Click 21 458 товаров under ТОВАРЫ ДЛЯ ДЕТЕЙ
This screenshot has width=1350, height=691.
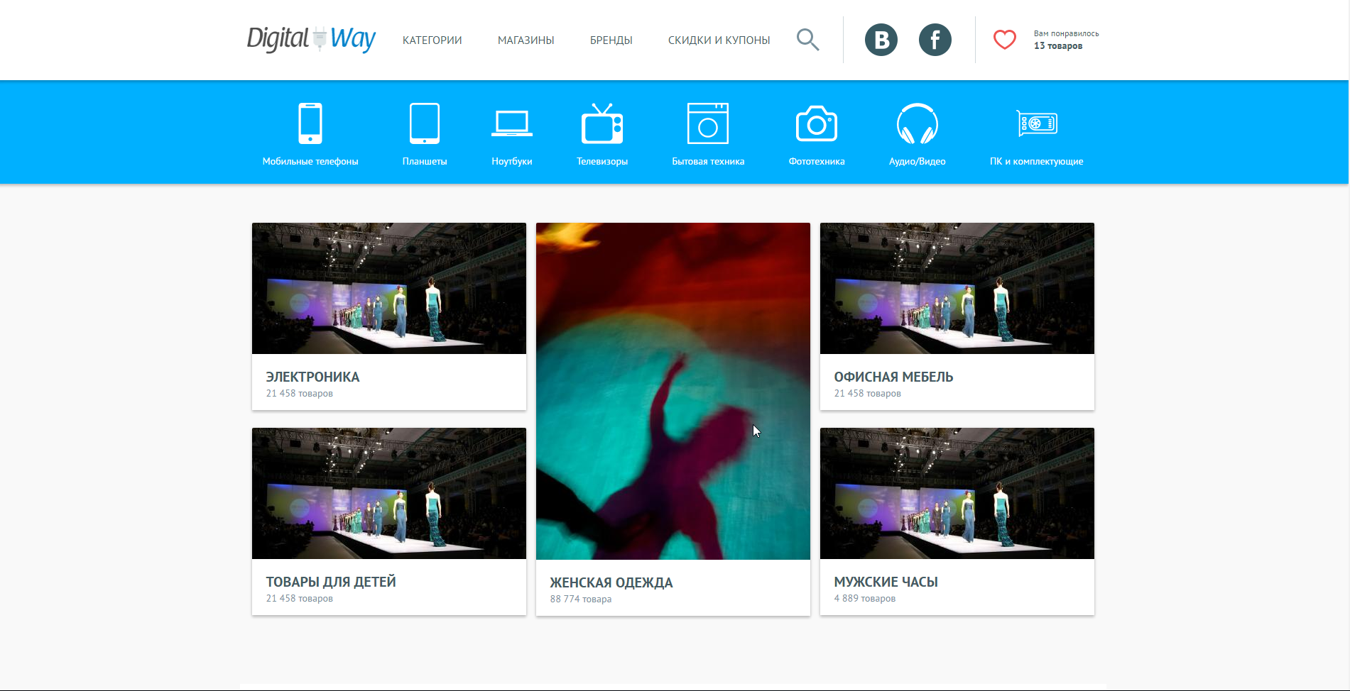pyautogui.click(x=300, y=599)
